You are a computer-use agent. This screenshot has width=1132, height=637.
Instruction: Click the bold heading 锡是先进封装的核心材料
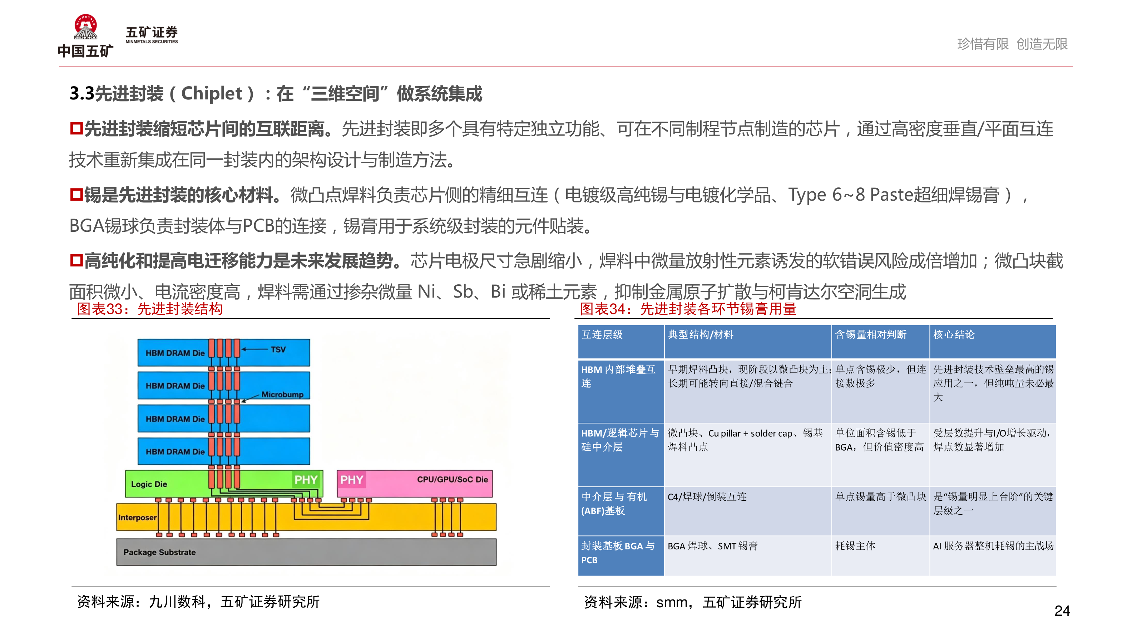point(182,195)
